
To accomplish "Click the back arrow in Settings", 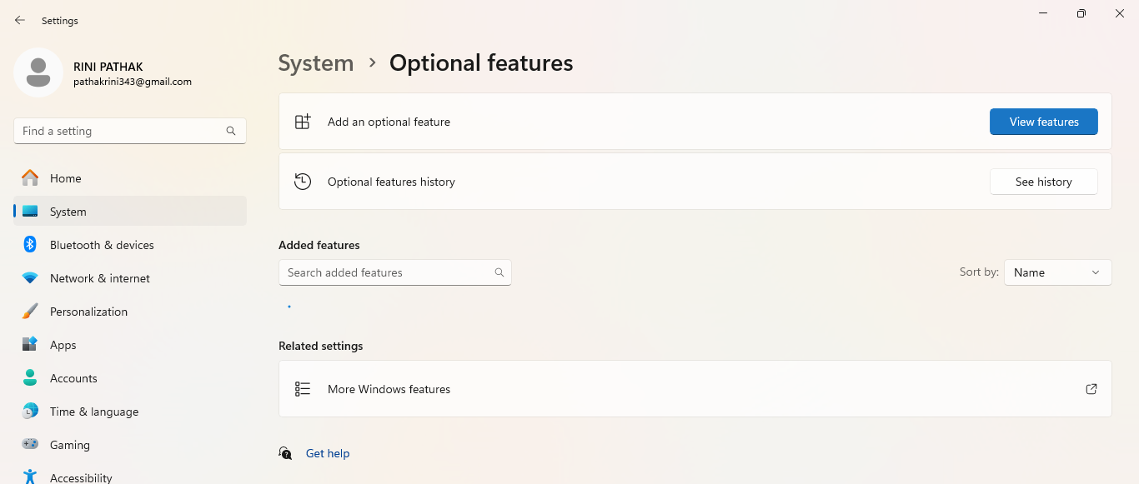I will pyautogui.click(x=20, y=20).
